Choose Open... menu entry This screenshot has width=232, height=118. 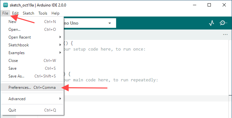(x=32, y=29)
